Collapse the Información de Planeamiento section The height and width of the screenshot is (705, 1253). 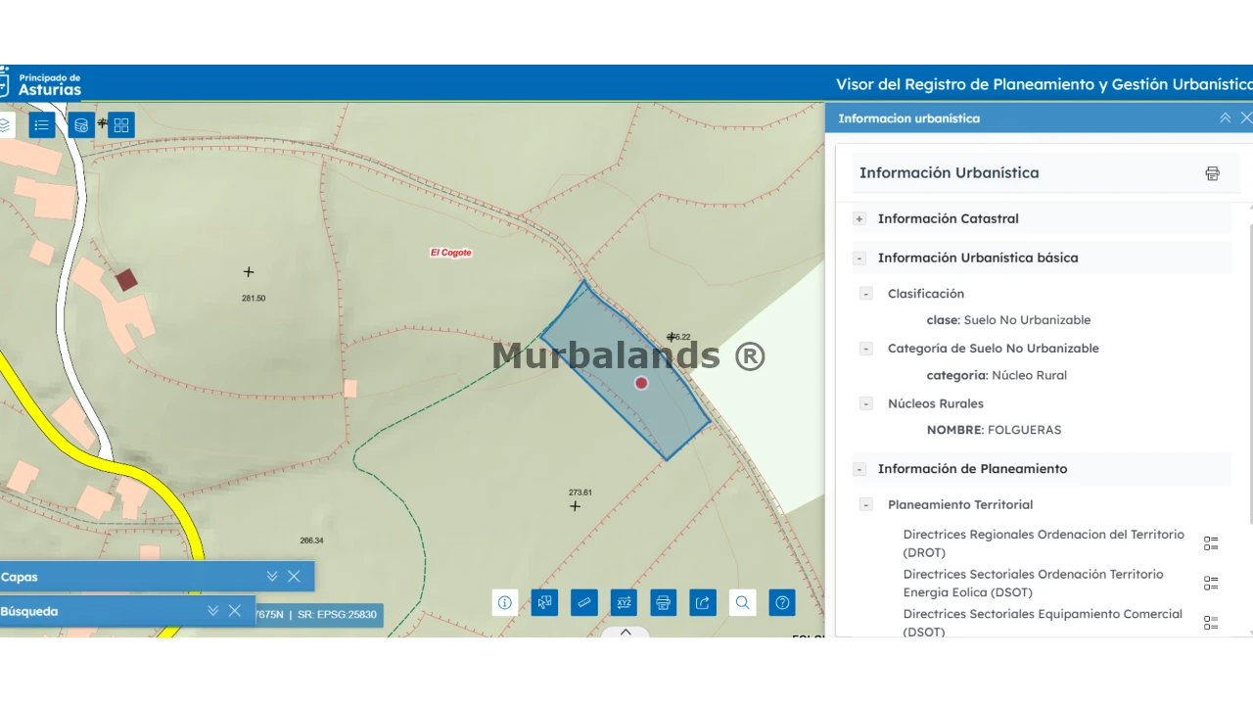tap(859, 469)
